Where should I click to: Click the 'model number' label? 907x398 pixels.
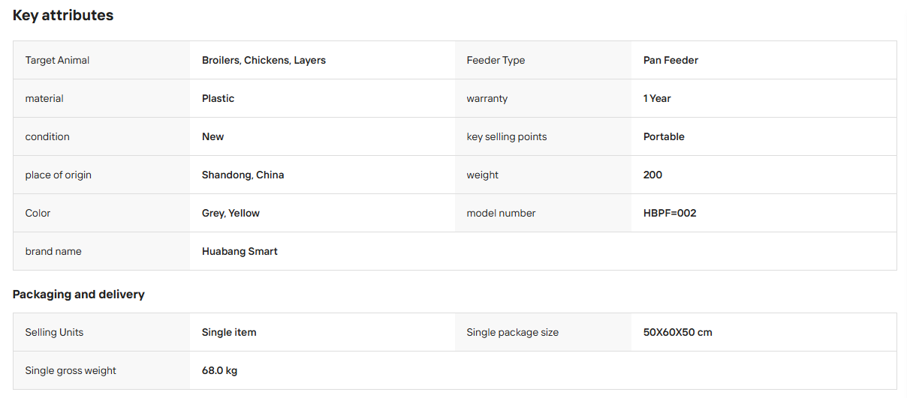click(501, 213)
